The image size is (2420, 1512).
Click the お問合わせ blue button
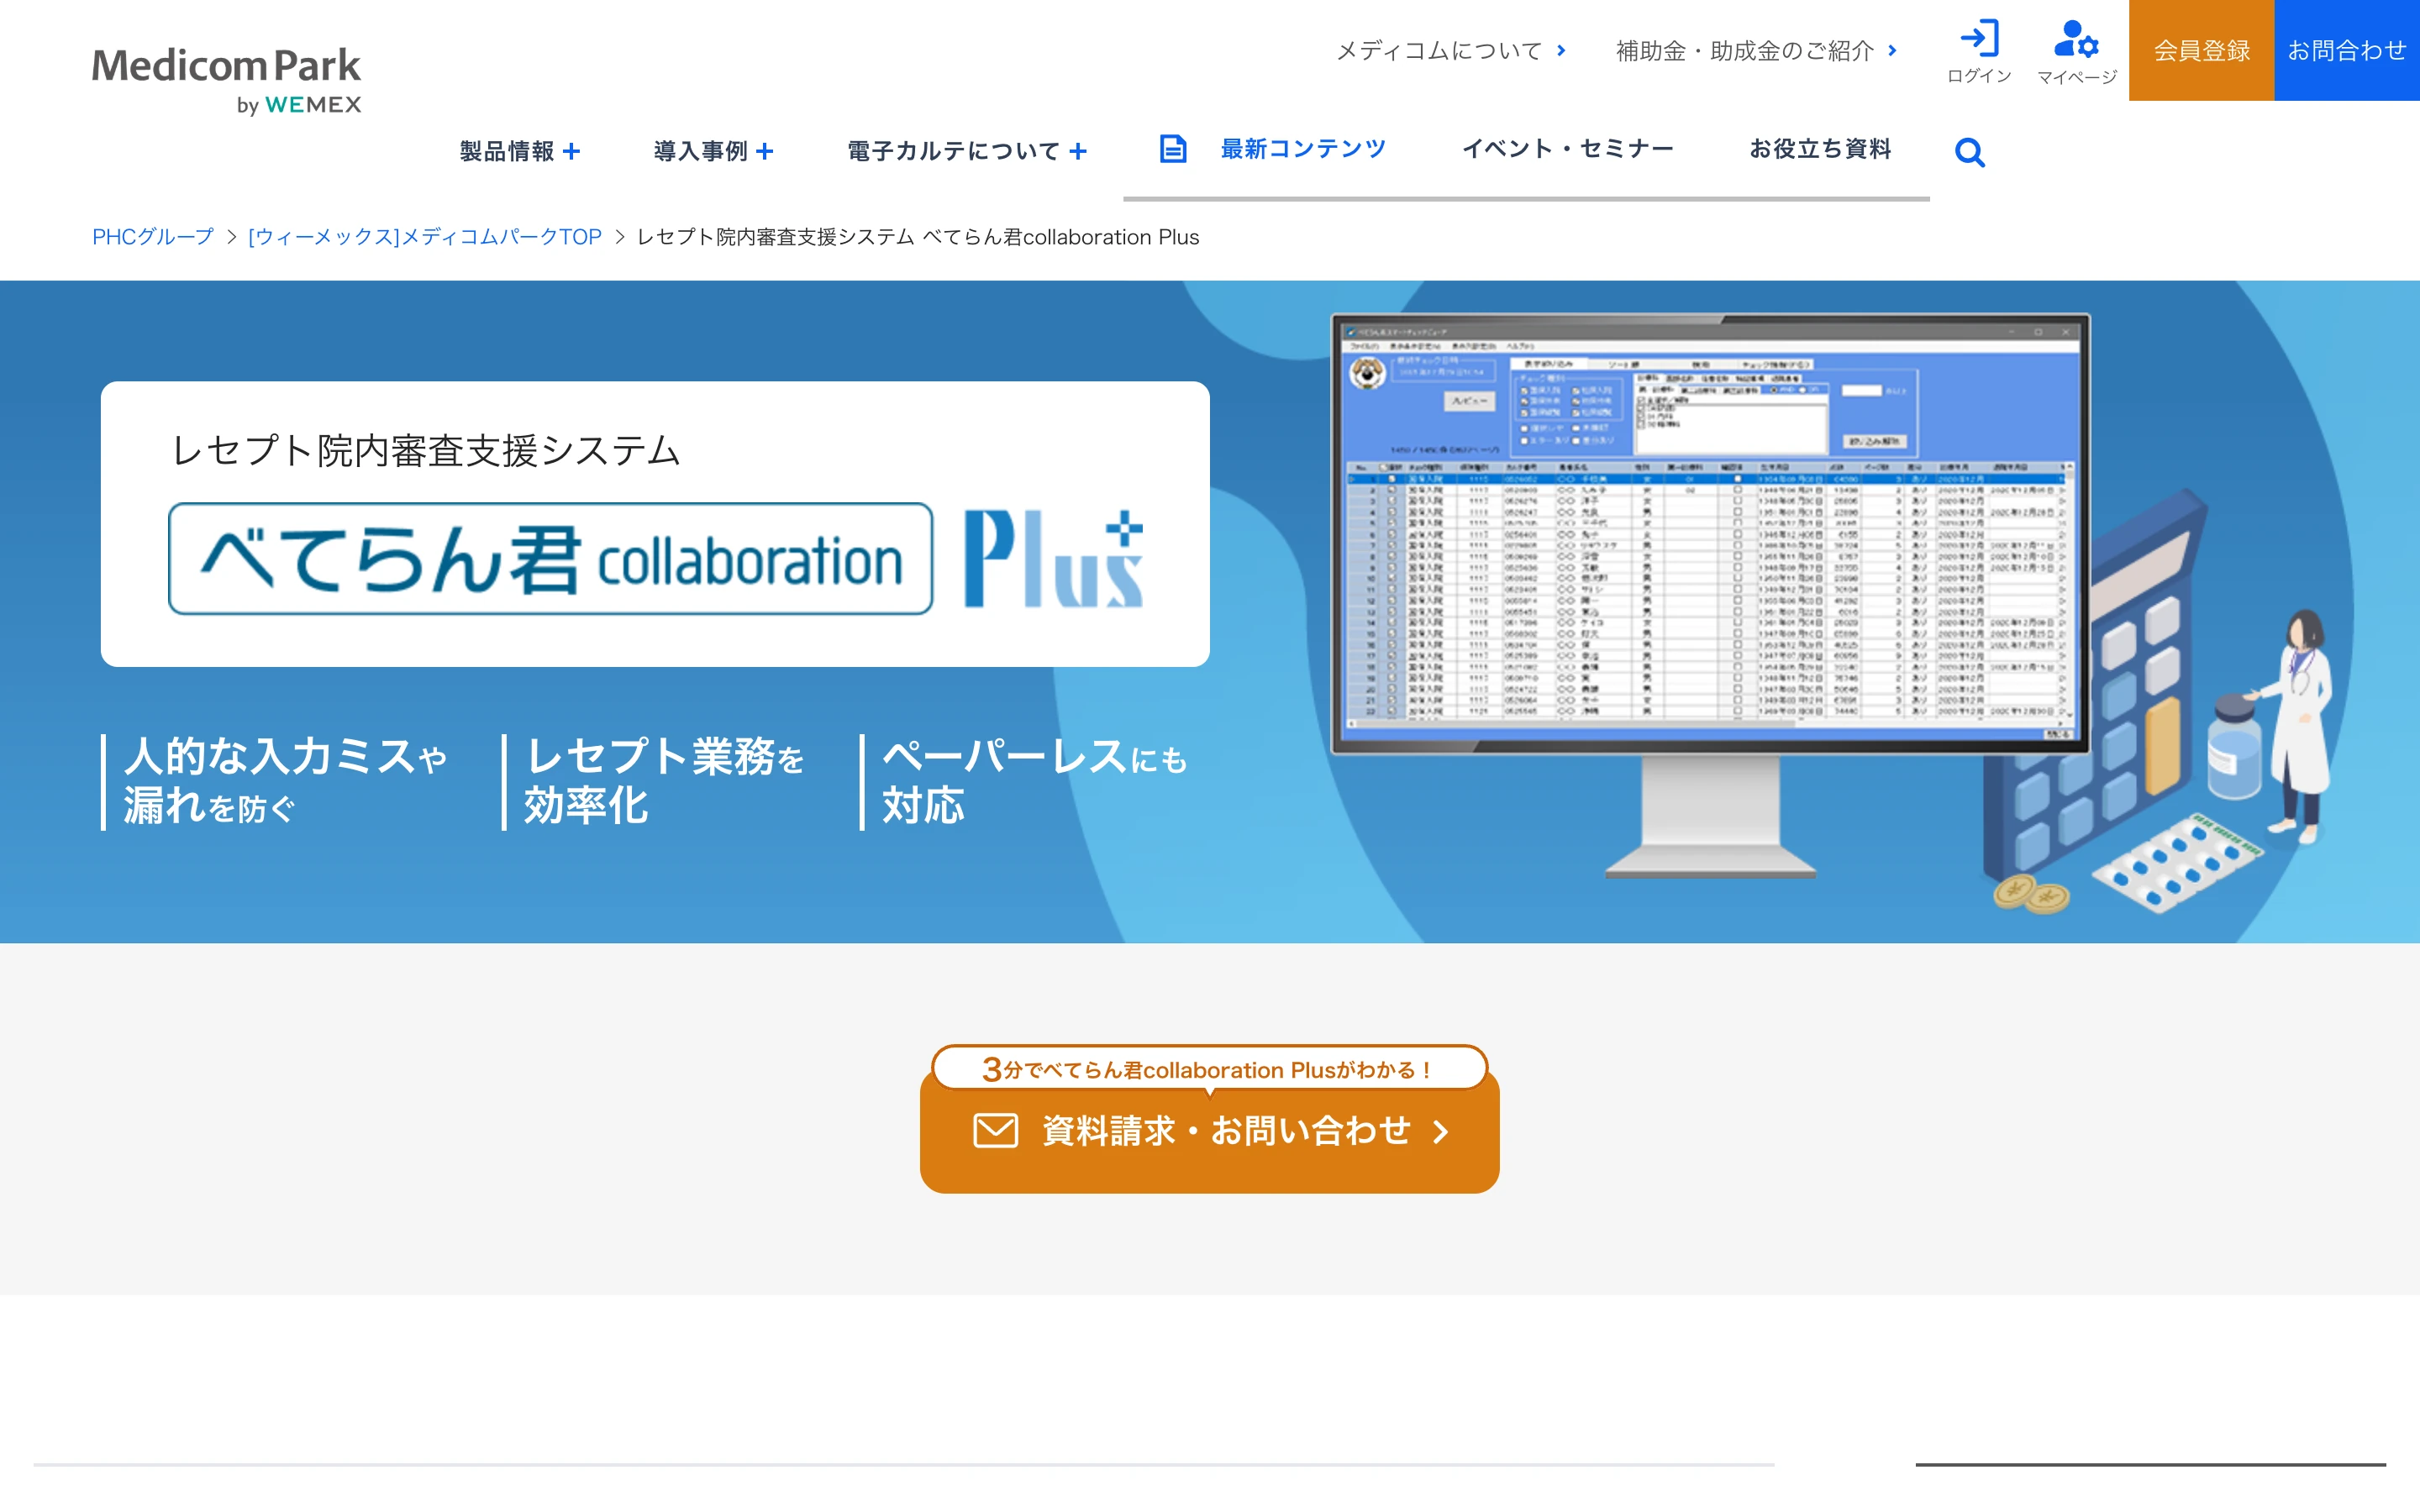2347,50
